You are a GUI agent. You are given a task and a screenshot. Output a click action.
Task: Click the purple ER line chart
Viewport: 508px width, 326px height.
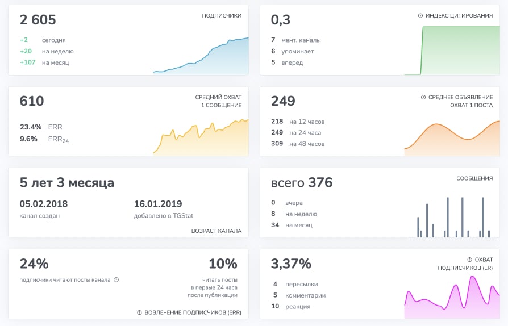[452, 297]
